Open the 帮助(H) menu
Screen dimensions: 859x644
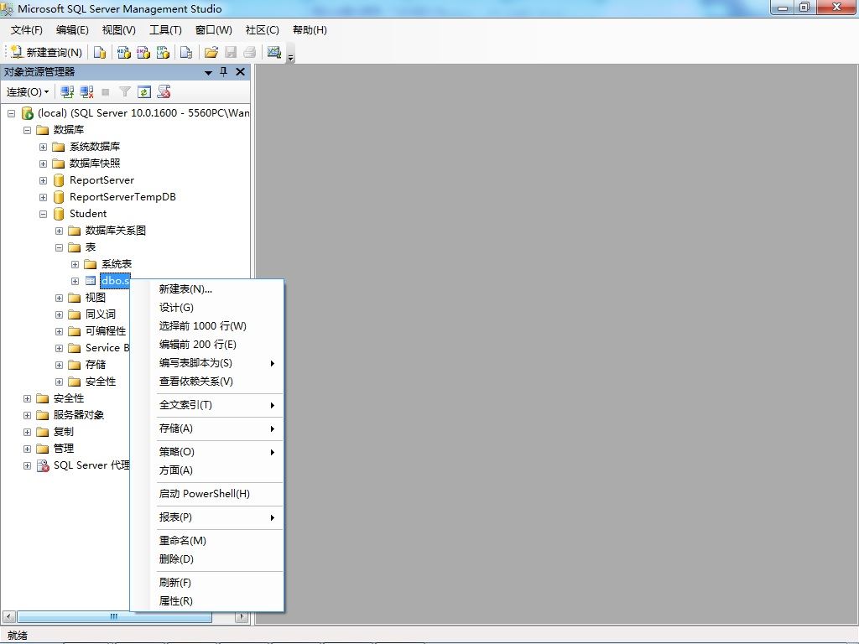click(310, 30)
